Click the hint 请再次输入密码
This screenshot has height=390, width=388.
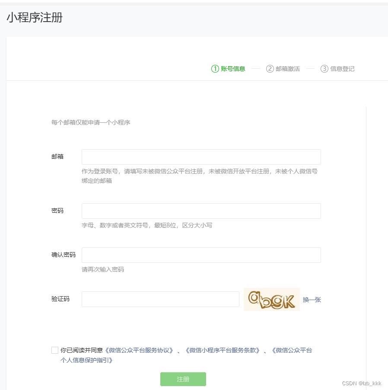(x=103, y=269)
